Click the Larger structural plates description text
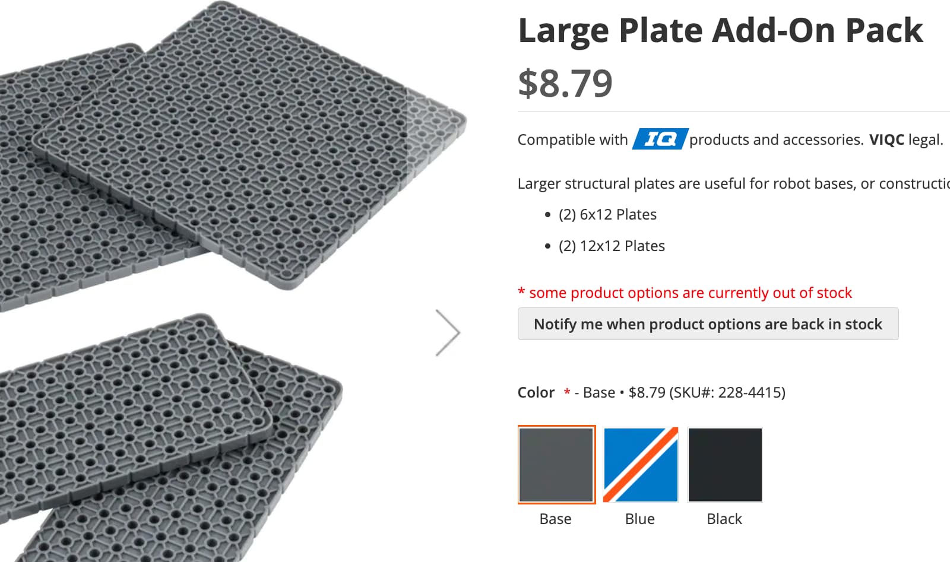 point(734,183)
